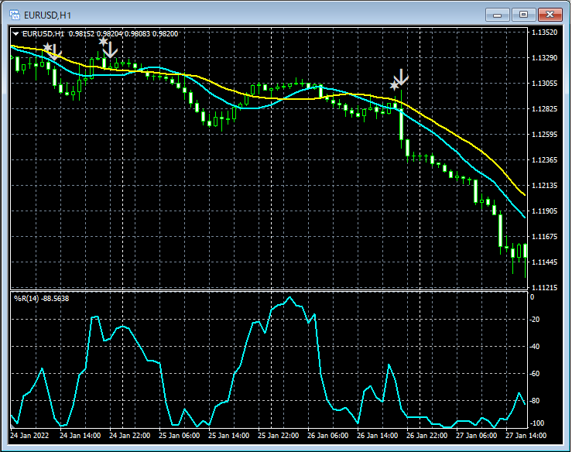This screenshot has width=572, height=452.
Task: Click the second down arrow signal near 24 Jan 14:00
Action: tap(111, 48)
